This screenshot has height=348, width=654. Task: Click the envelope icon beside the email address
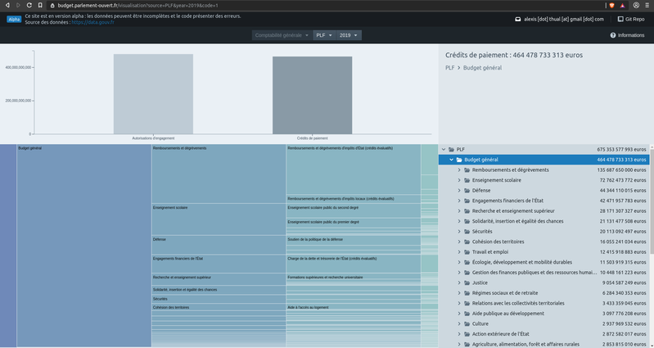click(x=517, y=19)
